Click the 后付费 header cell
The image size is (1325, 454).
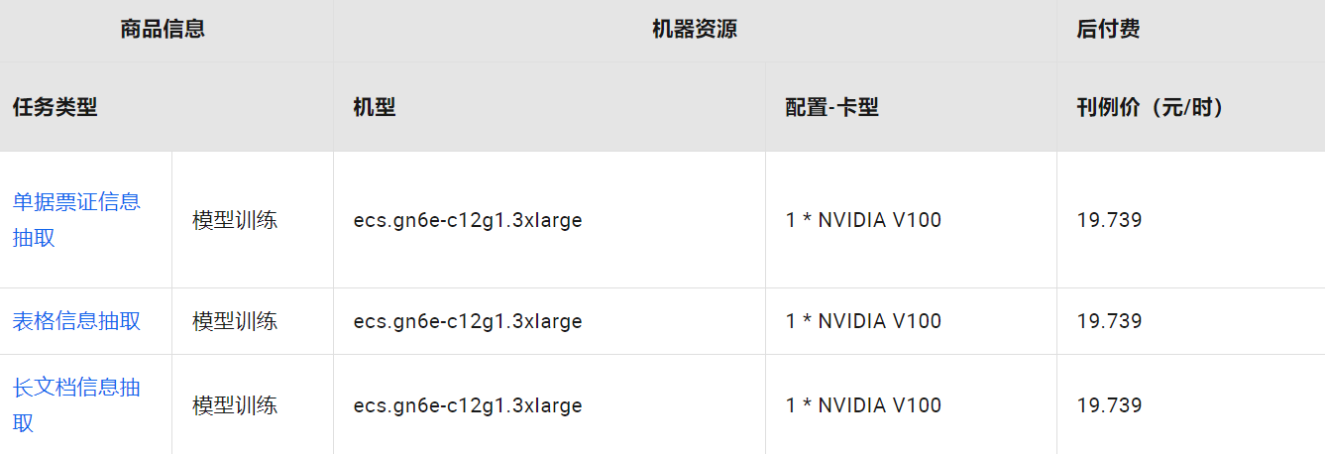1191,30
